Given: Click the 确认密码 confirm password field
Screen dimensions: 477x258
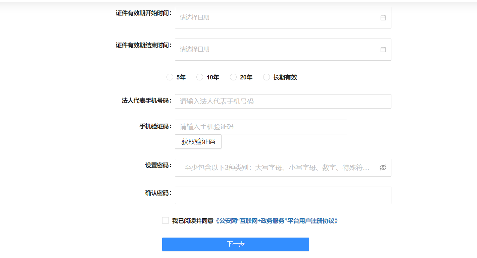Looking at the screenshot, I should pos(283,195).
